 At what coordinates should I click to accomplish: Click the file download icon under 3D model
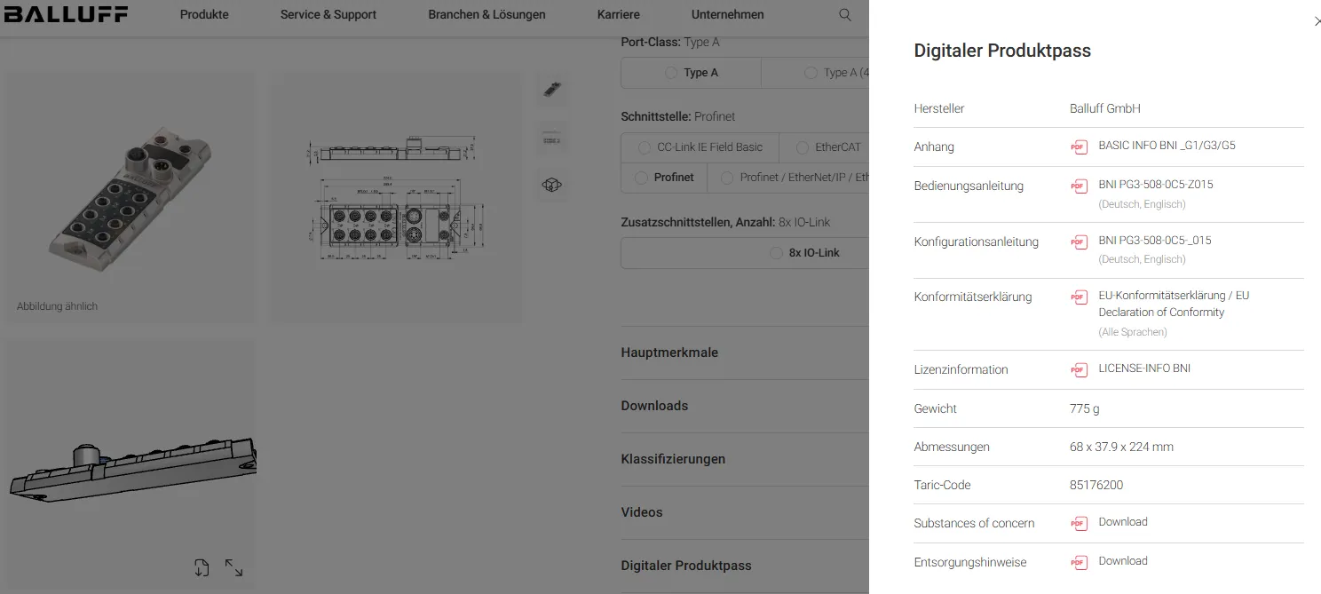click(202, 567)
